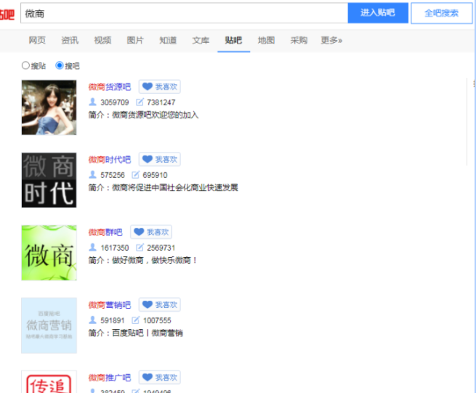Click the post count 2569731
Image resolution: width=476 pixels, height=393 pixels.
pos(161,248)
